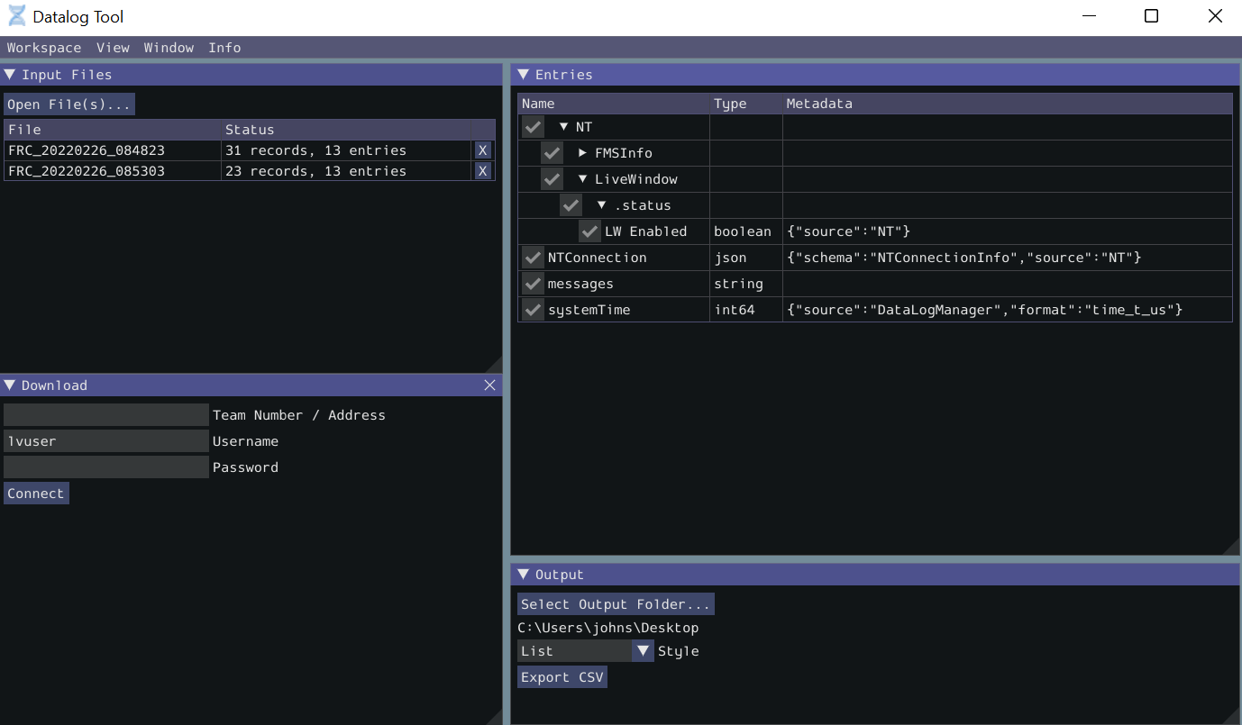The image size is (1242, 725).
Task: Collapse the NT tree node
Action: [563, 126]
